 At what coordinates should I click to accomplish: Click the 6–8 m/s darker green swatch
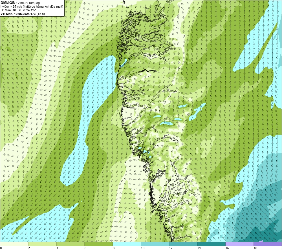pos(98,244)
